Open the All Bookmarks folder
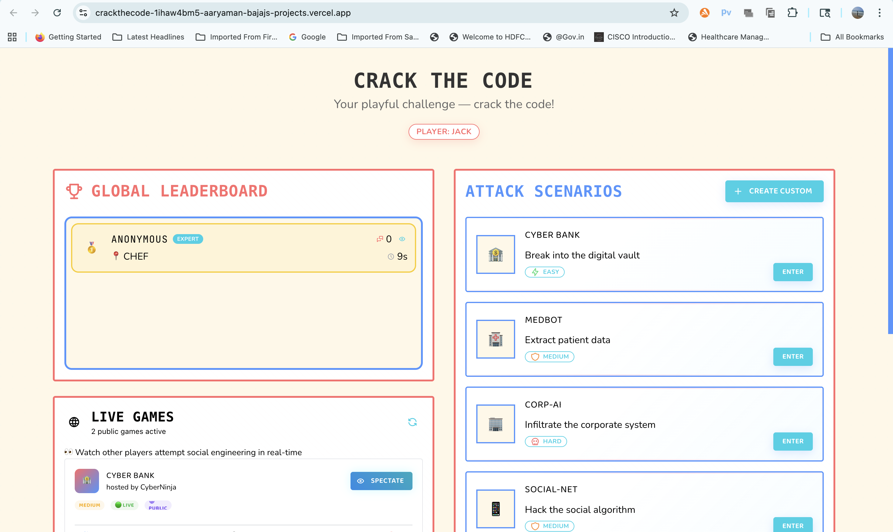The height and width of the screenshot is (532, 893). 852,37
